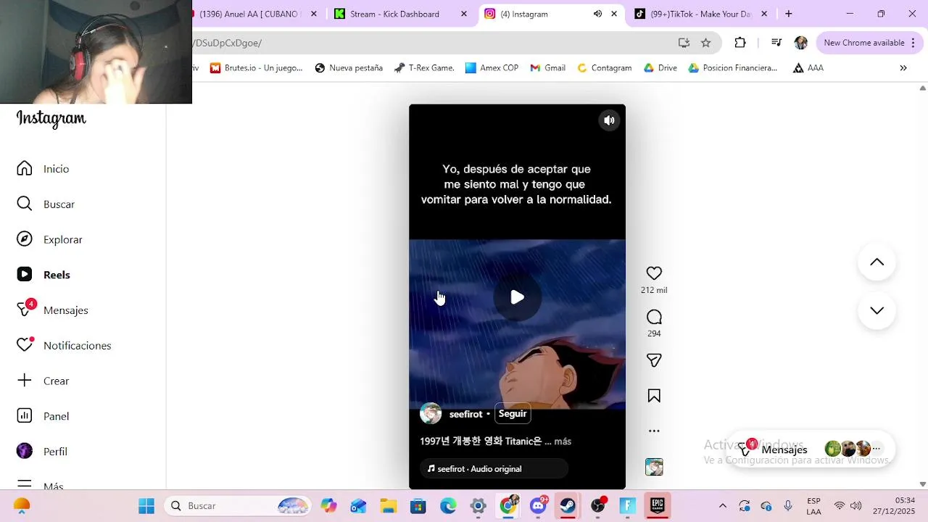Viewport: 928px width, 522px height.
Task: Install app icon in address bar
Action: click(684, 43)
